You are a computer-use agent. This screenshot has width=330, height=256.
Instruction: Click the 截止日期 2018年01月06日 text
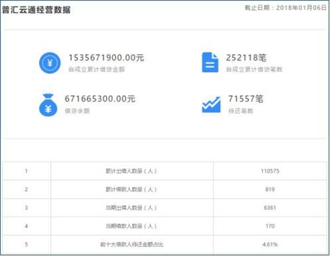coord(286,8)
